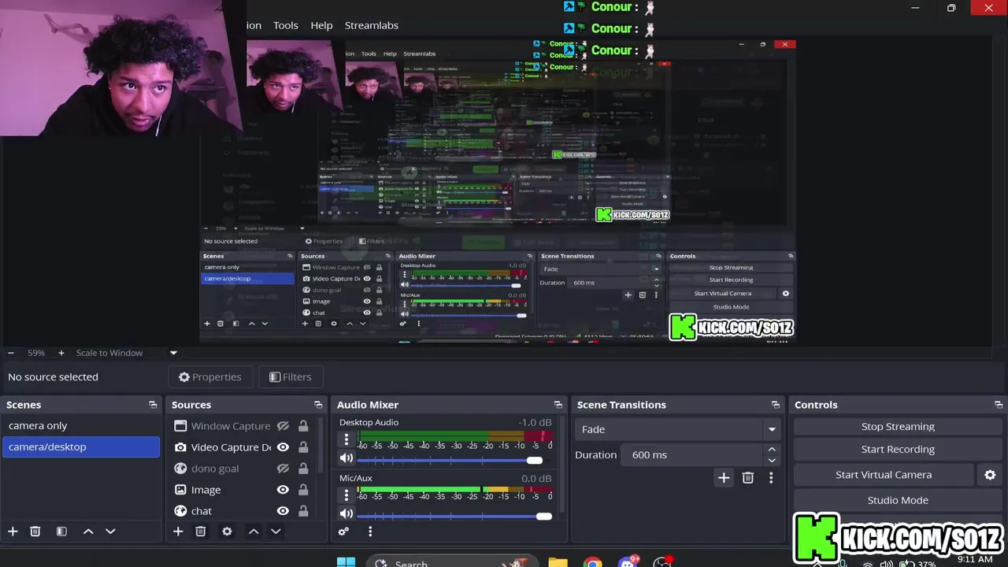Open transition properties three-dot menu
The image size is (1008, 567).
(x=771, y=477)
